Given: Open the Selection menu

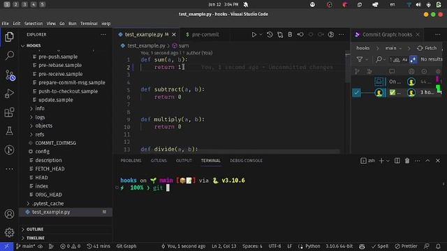Looking at the screenshot, I should coord(34,24).
